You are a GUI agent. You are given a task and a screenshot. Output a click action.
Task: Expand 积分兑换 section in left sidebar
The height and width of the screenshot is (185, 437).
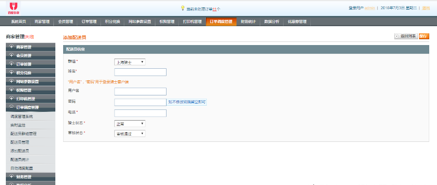31,73
